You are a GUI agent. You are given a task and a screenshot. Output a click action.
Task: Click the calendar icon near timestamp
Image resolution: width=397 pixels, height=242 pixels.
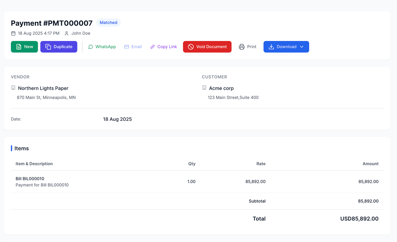coord(13,33)
